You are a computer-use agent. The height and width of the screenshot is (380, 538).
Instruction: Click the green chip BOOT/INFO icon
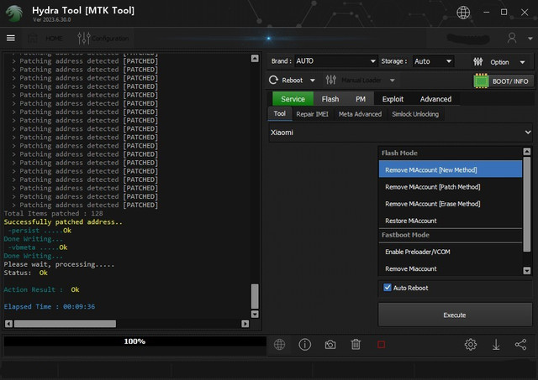[x=481, y=81]
